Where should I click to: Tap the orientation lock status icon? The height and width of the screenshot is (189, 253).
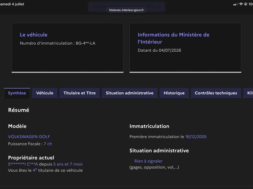246,4
